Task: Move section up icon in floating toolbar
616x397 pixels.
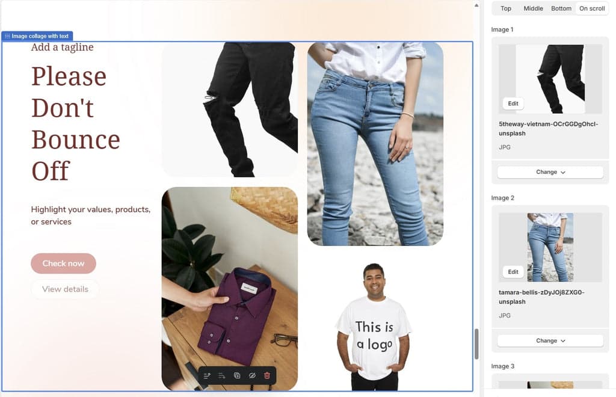Action: click(x=207, y=376)
